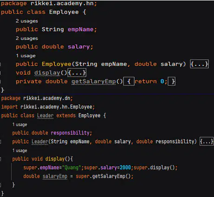
Task: Expand the folded Leader constructor body
Action: click(207, 141)
